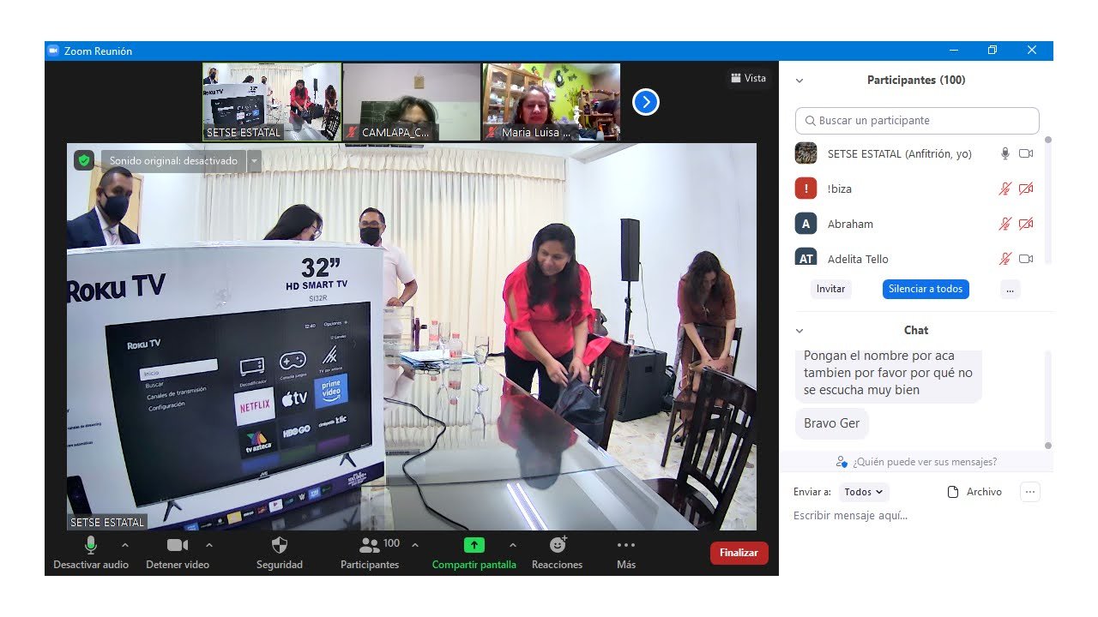Click the !biza participant avatar

(805, 189)
